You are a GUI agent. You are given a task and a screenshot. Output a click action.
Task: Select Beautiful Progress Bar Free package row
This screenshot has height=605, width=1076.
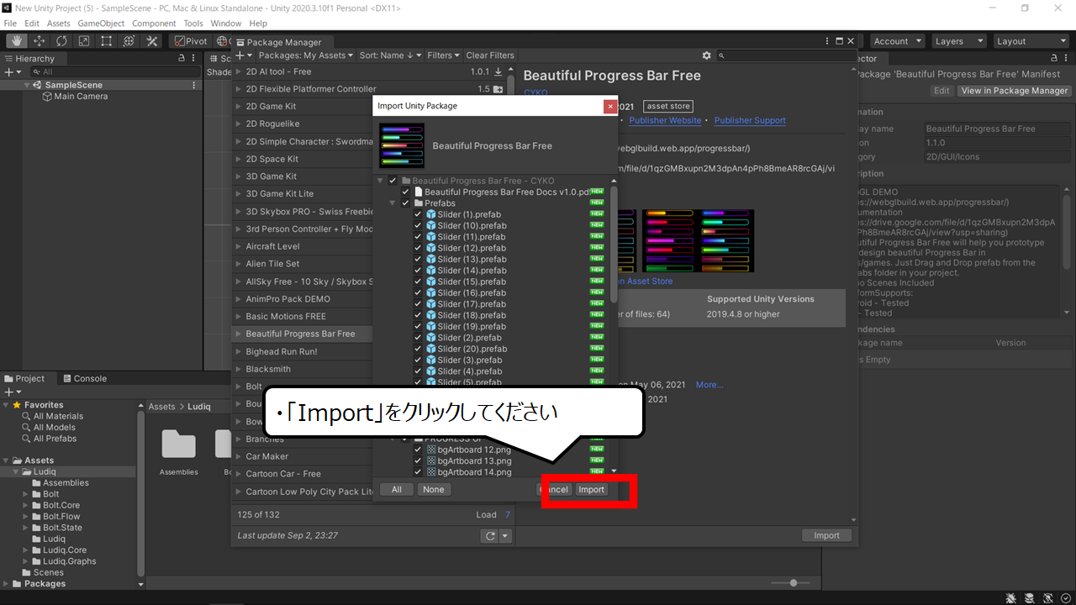[x=303, y=334]
